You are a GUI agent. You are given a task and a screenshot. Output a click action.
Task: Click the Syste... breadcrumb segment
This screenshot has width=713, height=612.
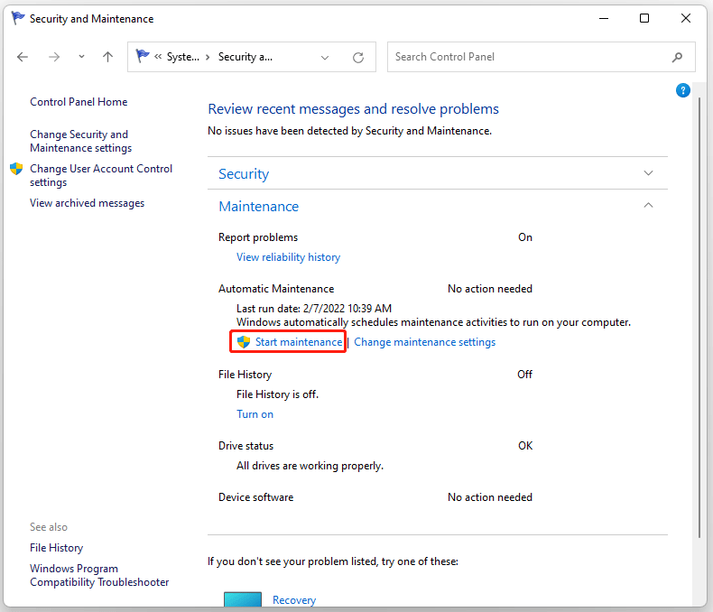(x=183, y=57)
